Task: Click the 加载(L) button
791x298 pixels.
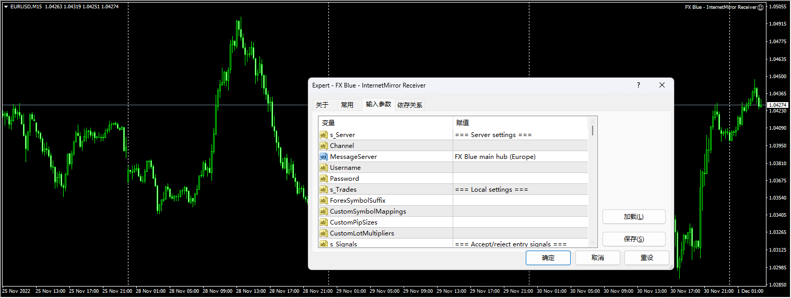Action: 634,217
